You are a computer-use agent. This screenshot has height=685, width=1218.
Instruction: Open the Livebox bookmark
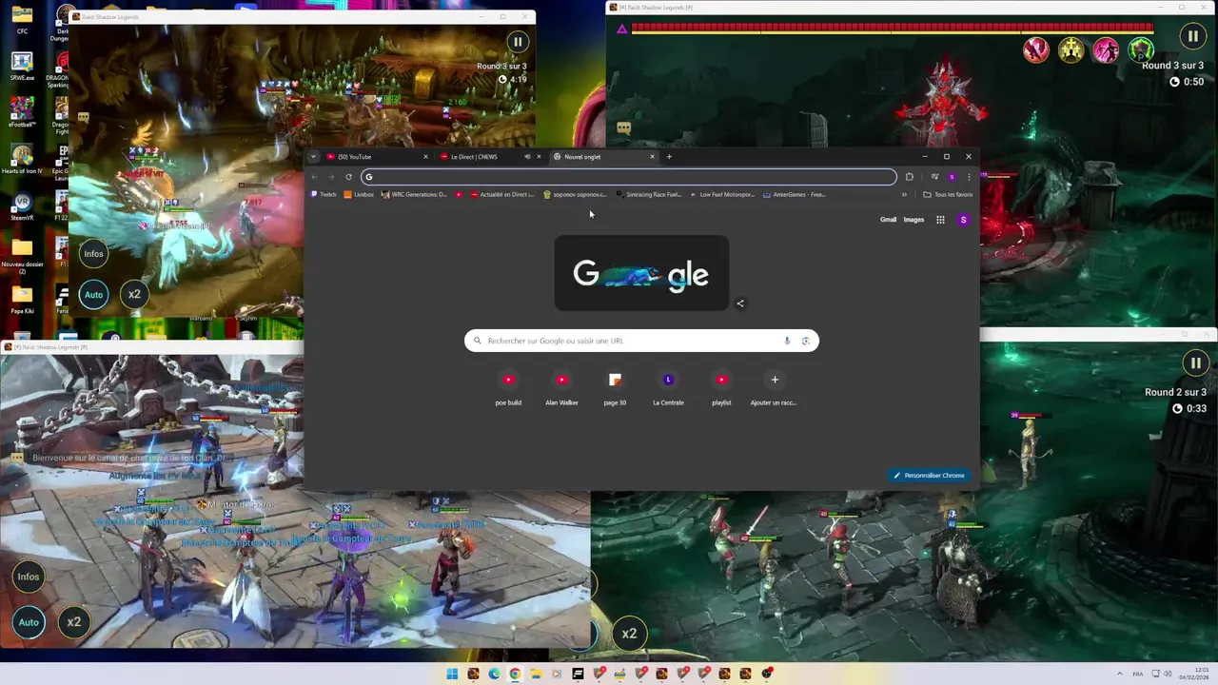(359, 194)
